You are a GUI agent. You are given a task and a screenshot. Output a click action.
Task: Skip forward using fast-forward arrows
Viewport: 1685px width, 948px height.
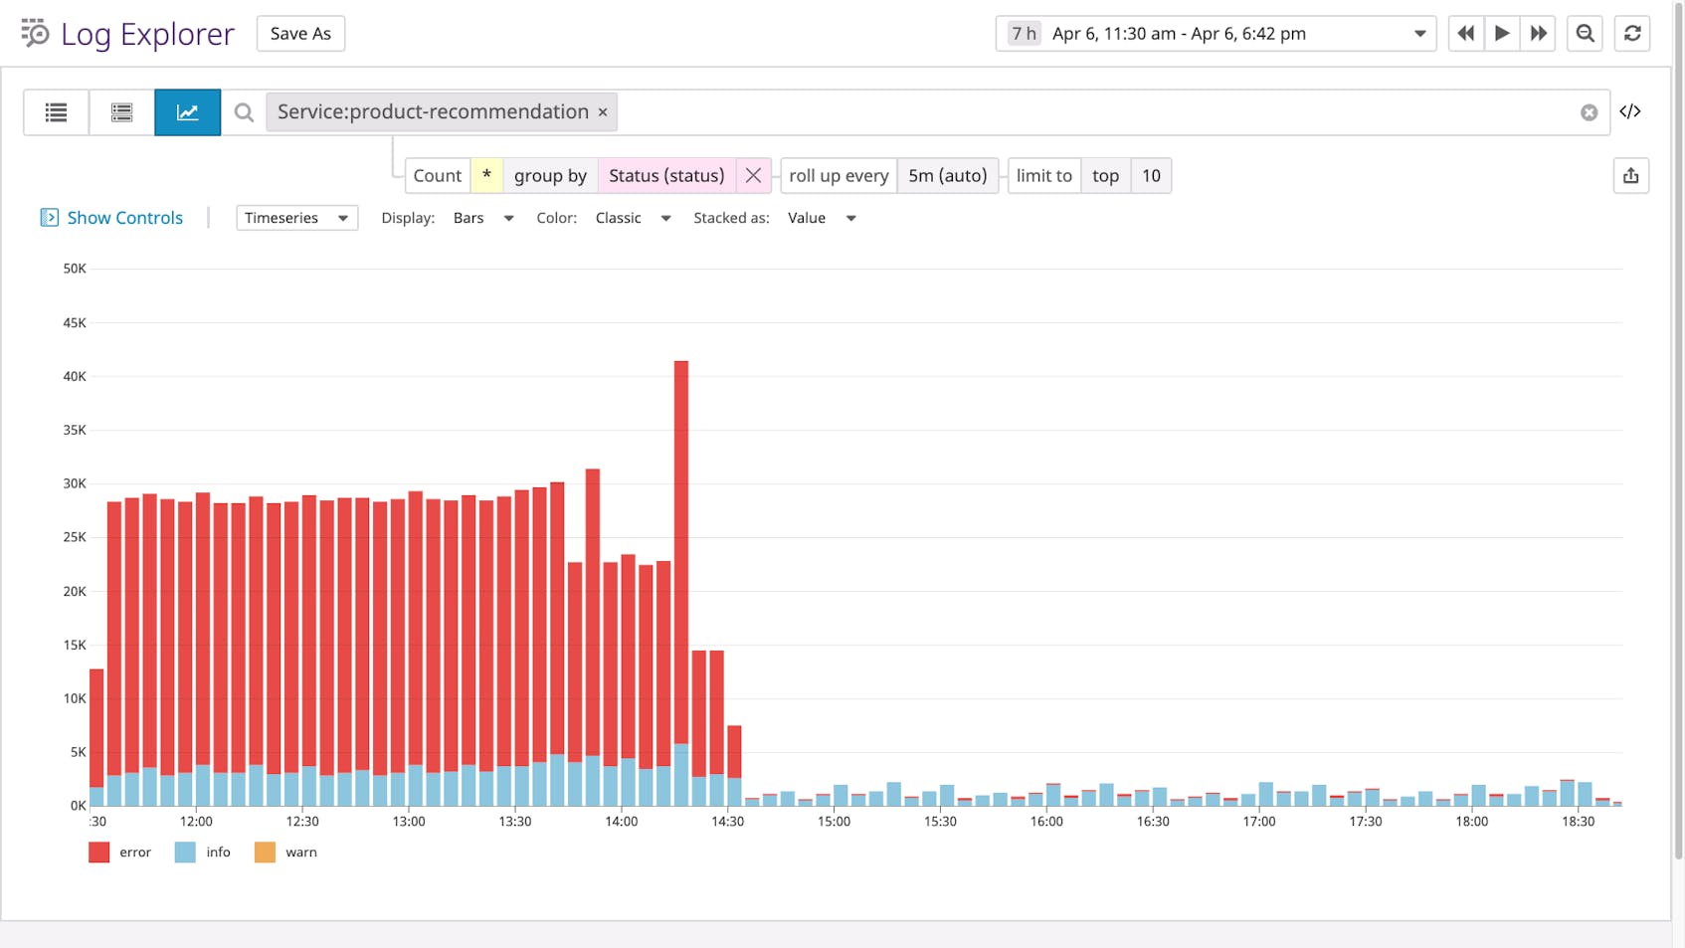[x=1538, y=33]
